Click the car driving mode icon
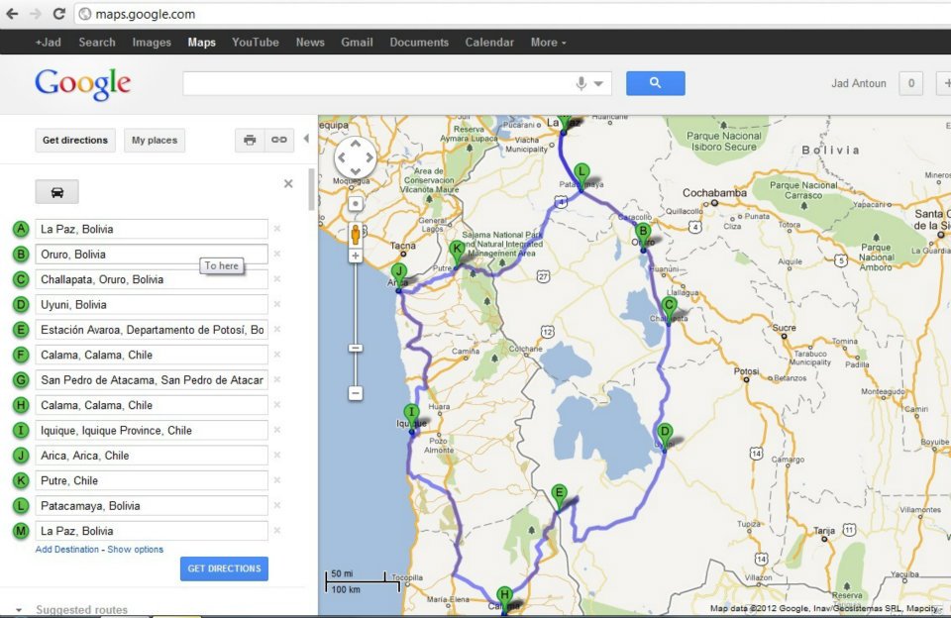951x618 pixels. tap(56, 192)
